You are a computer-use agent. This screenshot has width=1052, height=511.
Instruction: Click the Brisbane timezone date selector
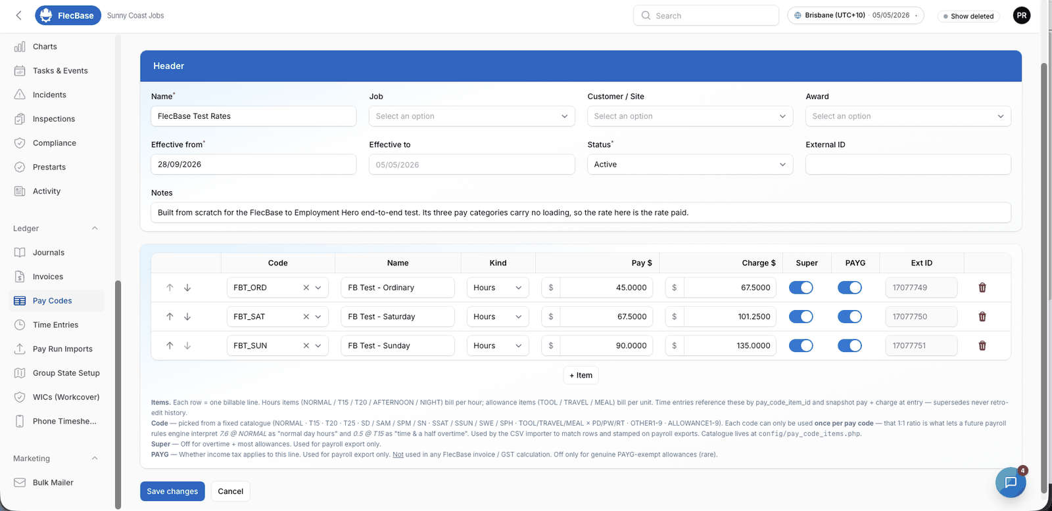[855, 15]
